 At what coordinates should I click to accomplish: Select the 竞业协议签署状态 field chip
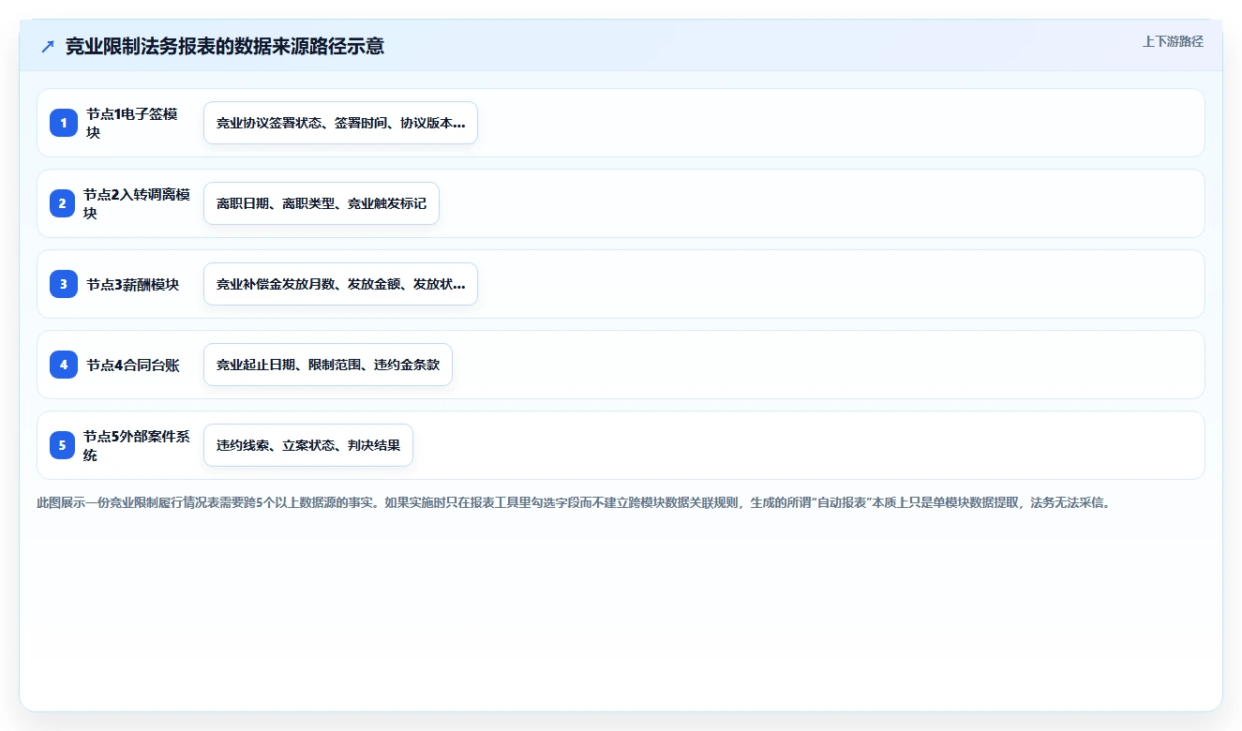pos(340,123)
